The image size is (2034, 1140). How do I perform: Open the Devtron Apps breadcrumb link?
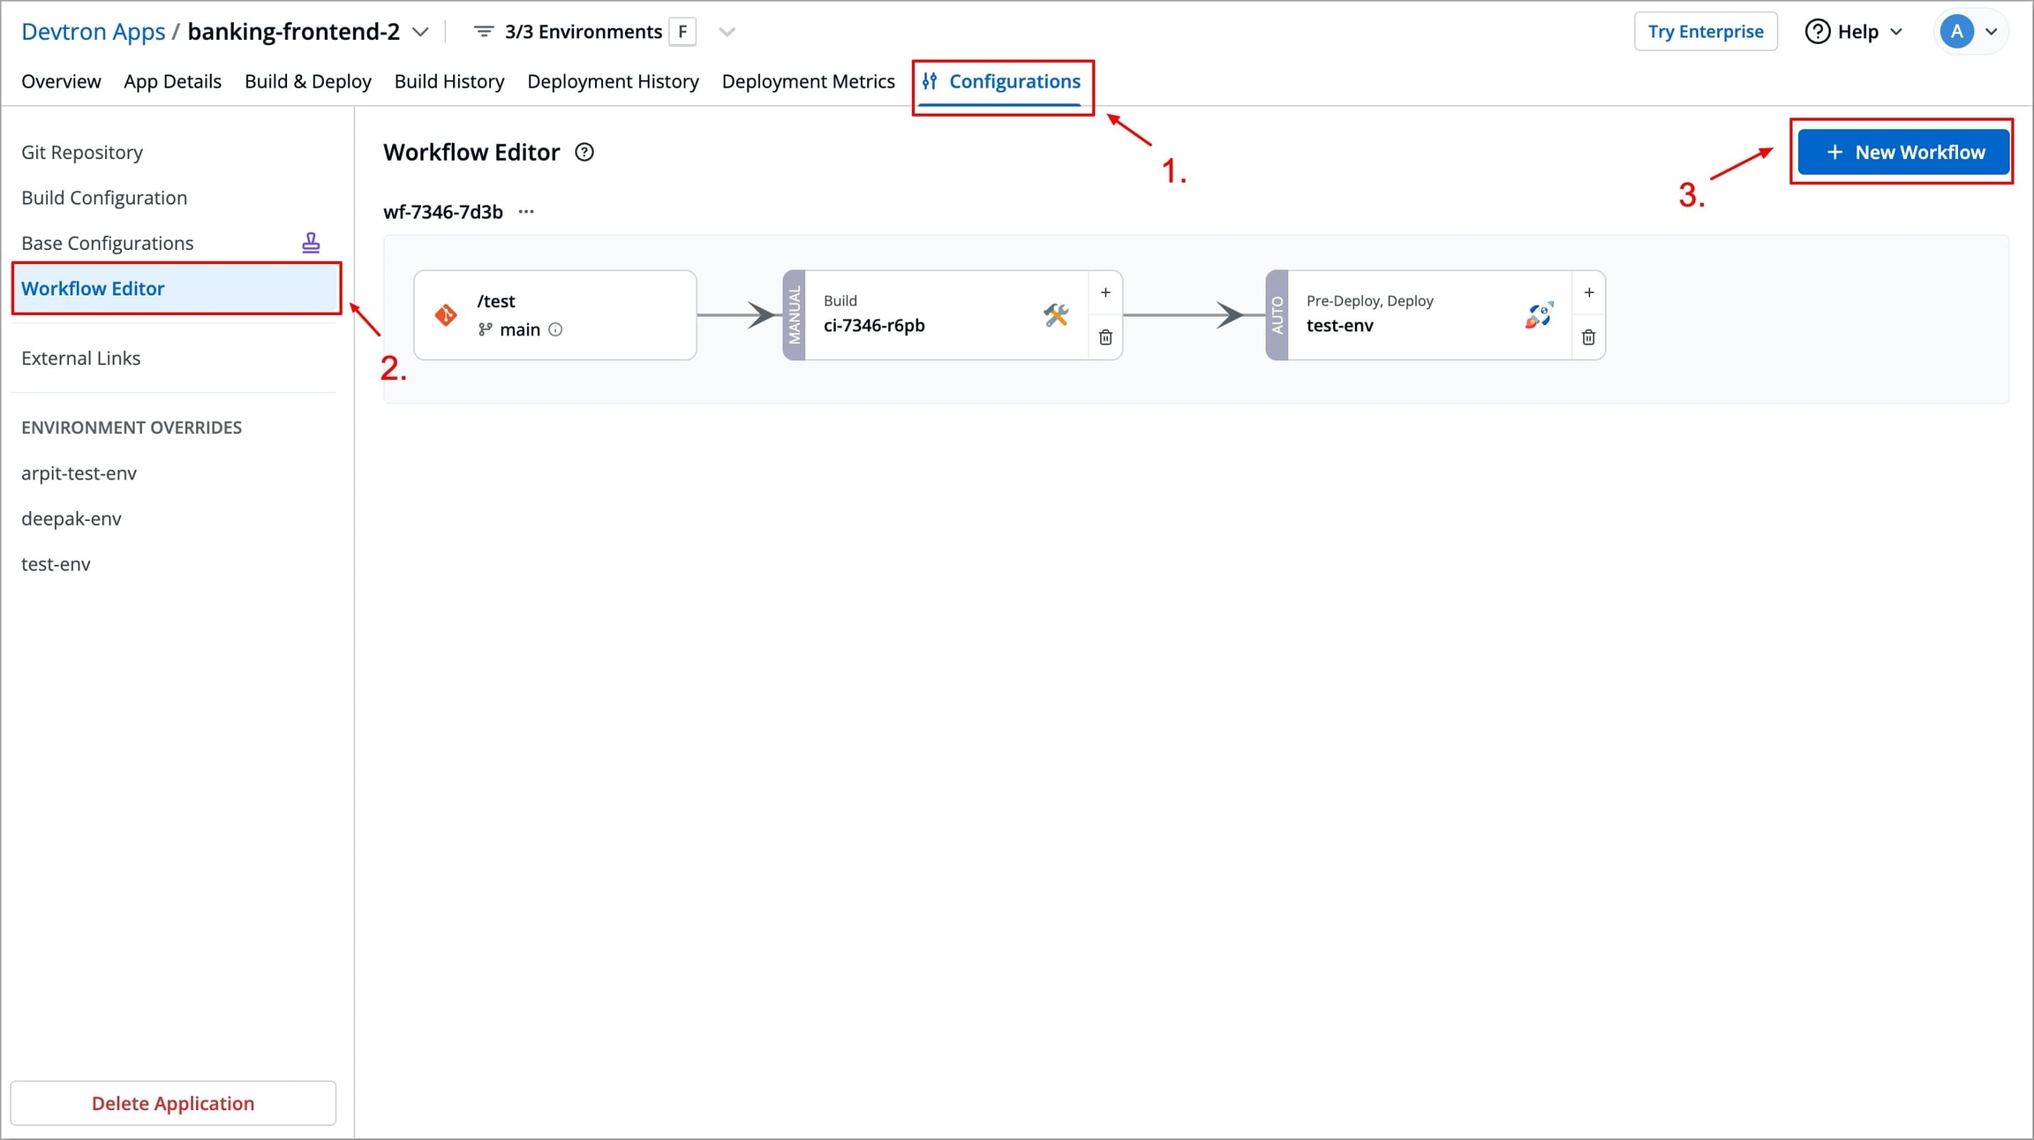click(93, 32)
